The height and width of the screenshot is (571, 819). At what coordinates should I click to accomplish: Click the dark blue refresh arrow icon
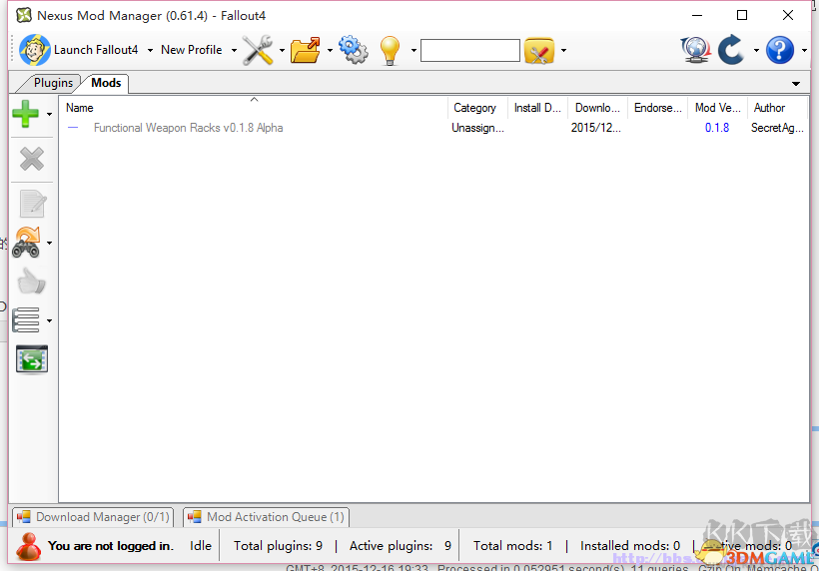click(731, 50)
